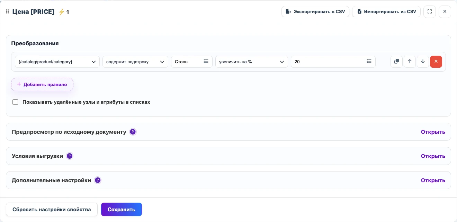The image size is (457, 222).
Task: Duplicate the rule with the copy icon
Action: coord(396,62)
